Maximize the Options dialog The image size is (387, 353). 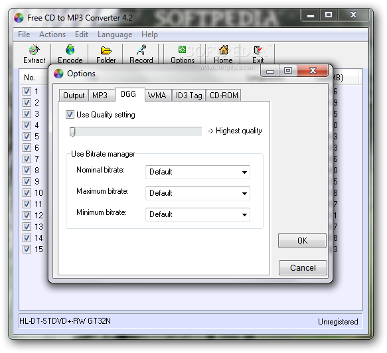[x=288, y=71]
